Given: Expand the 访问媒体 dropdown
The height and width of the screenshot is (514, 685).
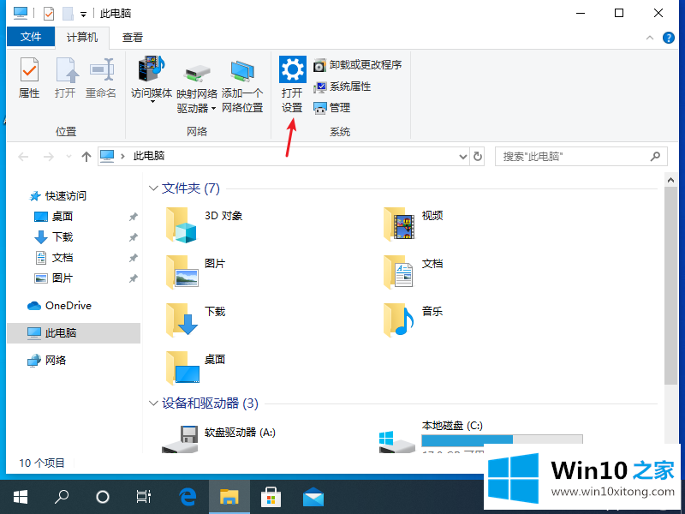Looking at the screenshot, I should [152, 102].
